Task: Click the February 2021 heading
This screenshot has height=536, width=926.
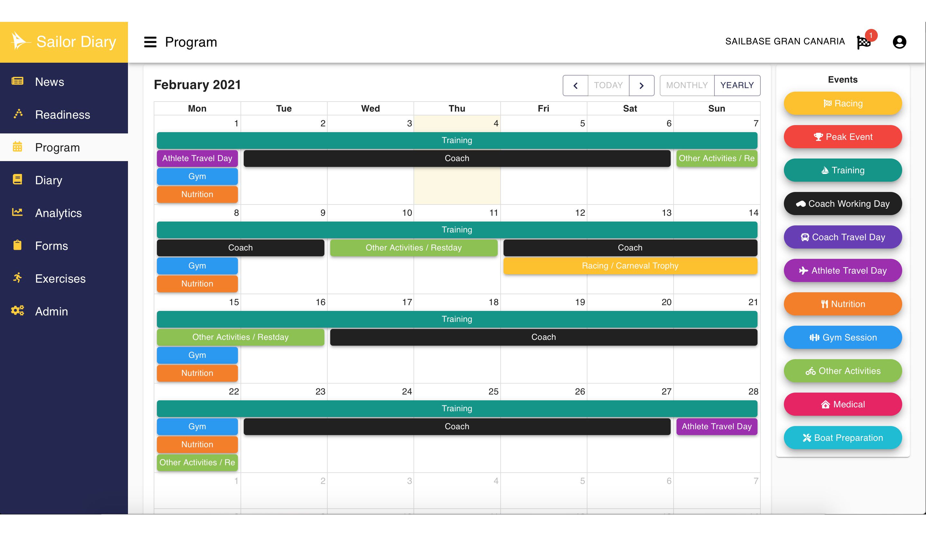Action: (x=197, y=85)
